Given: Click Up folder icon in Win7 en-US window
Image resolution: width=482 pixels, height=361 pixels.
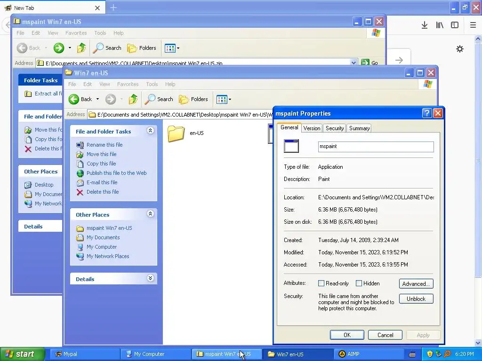Looking at the screenshot, I should pos(133,99).
